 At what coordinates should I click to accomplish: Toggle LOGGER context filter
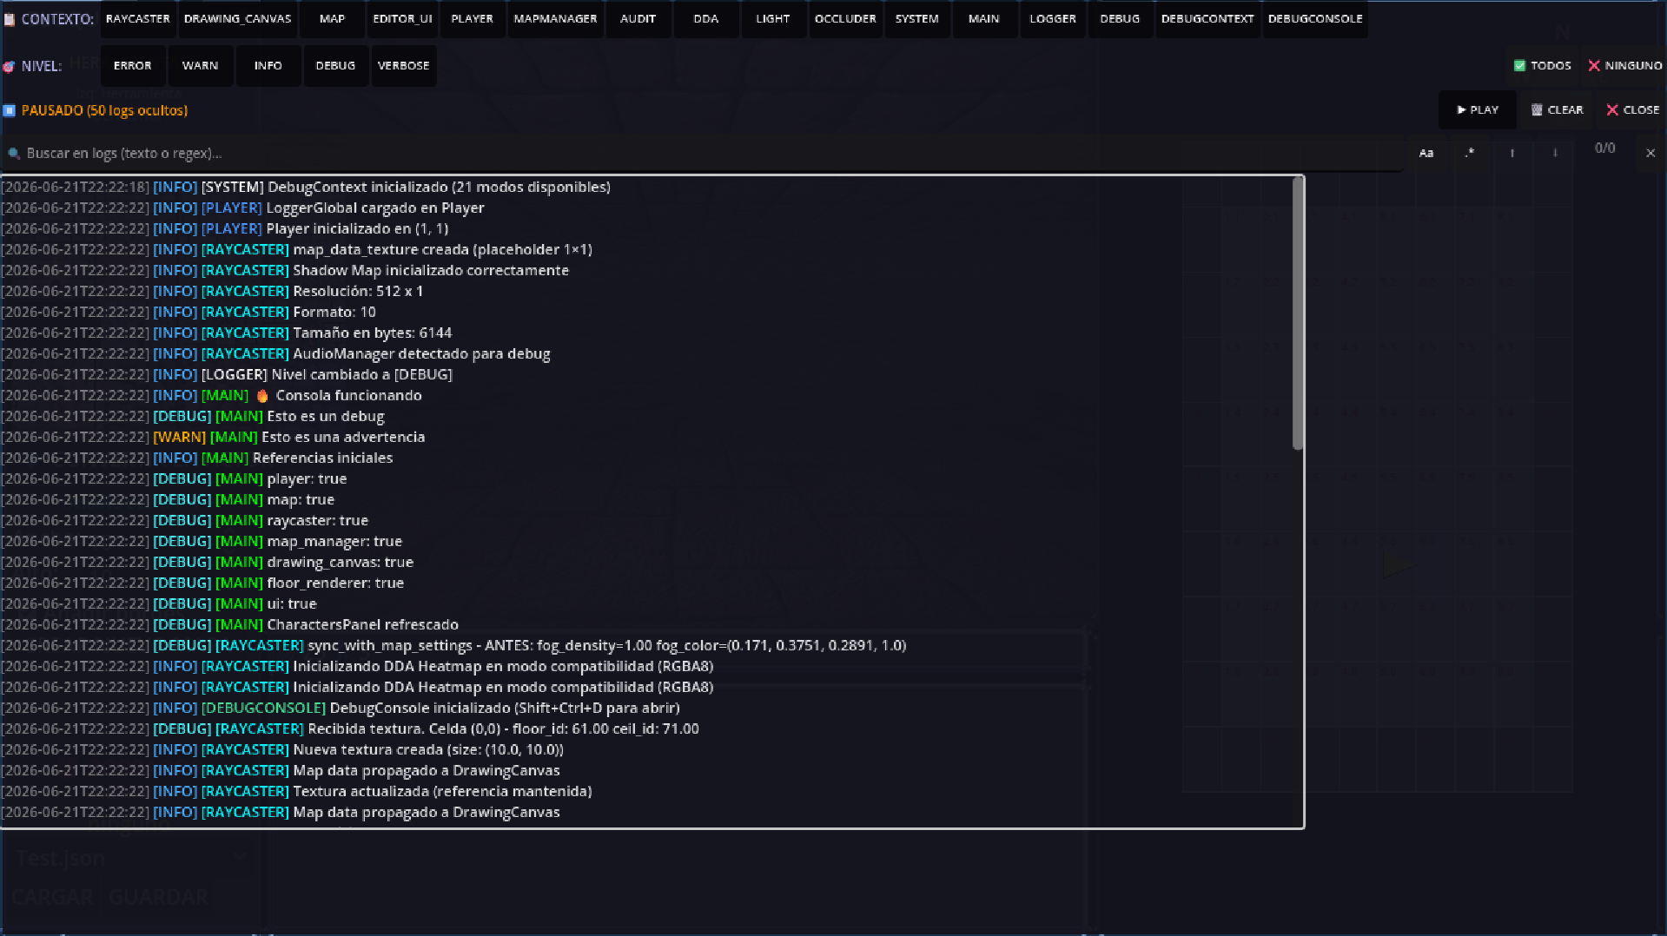[1053, 19]
